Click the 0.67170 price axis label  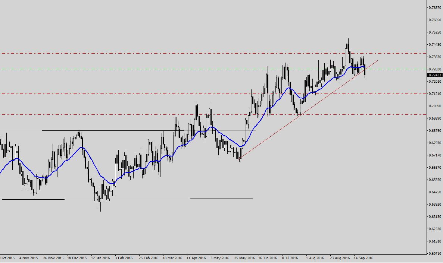click(435, 155)
